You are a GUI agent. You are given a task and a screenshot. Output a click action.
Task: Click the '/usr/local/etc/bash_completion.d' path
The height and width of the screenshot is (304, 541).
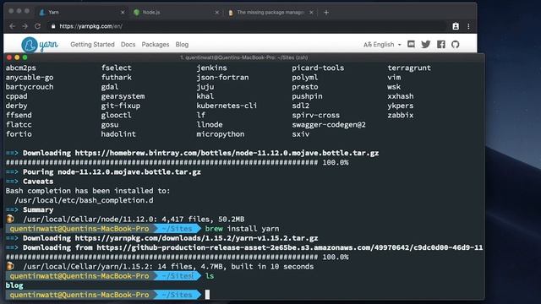coord(84,200)
